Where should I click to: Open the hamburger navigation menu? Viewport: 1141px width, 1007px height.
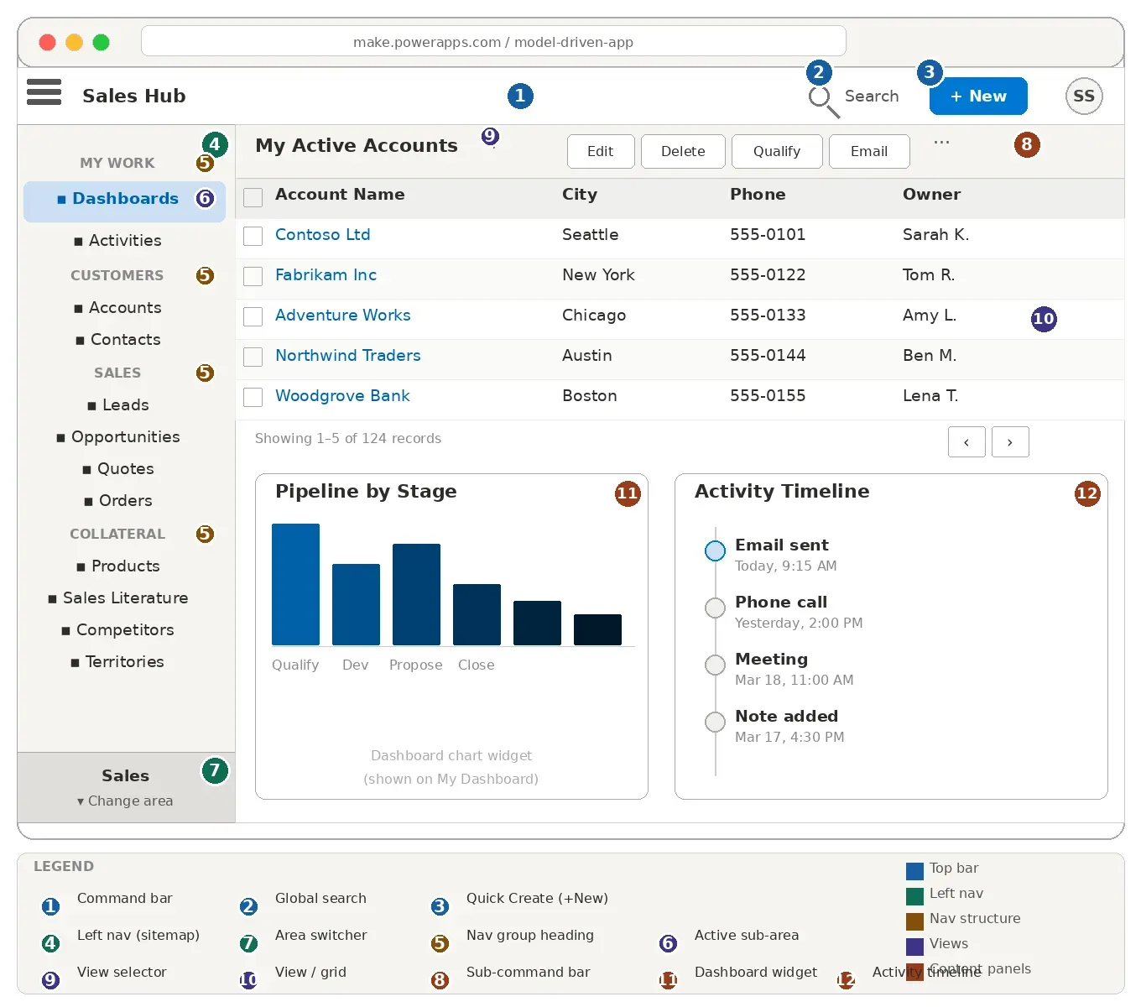[44, 91]
